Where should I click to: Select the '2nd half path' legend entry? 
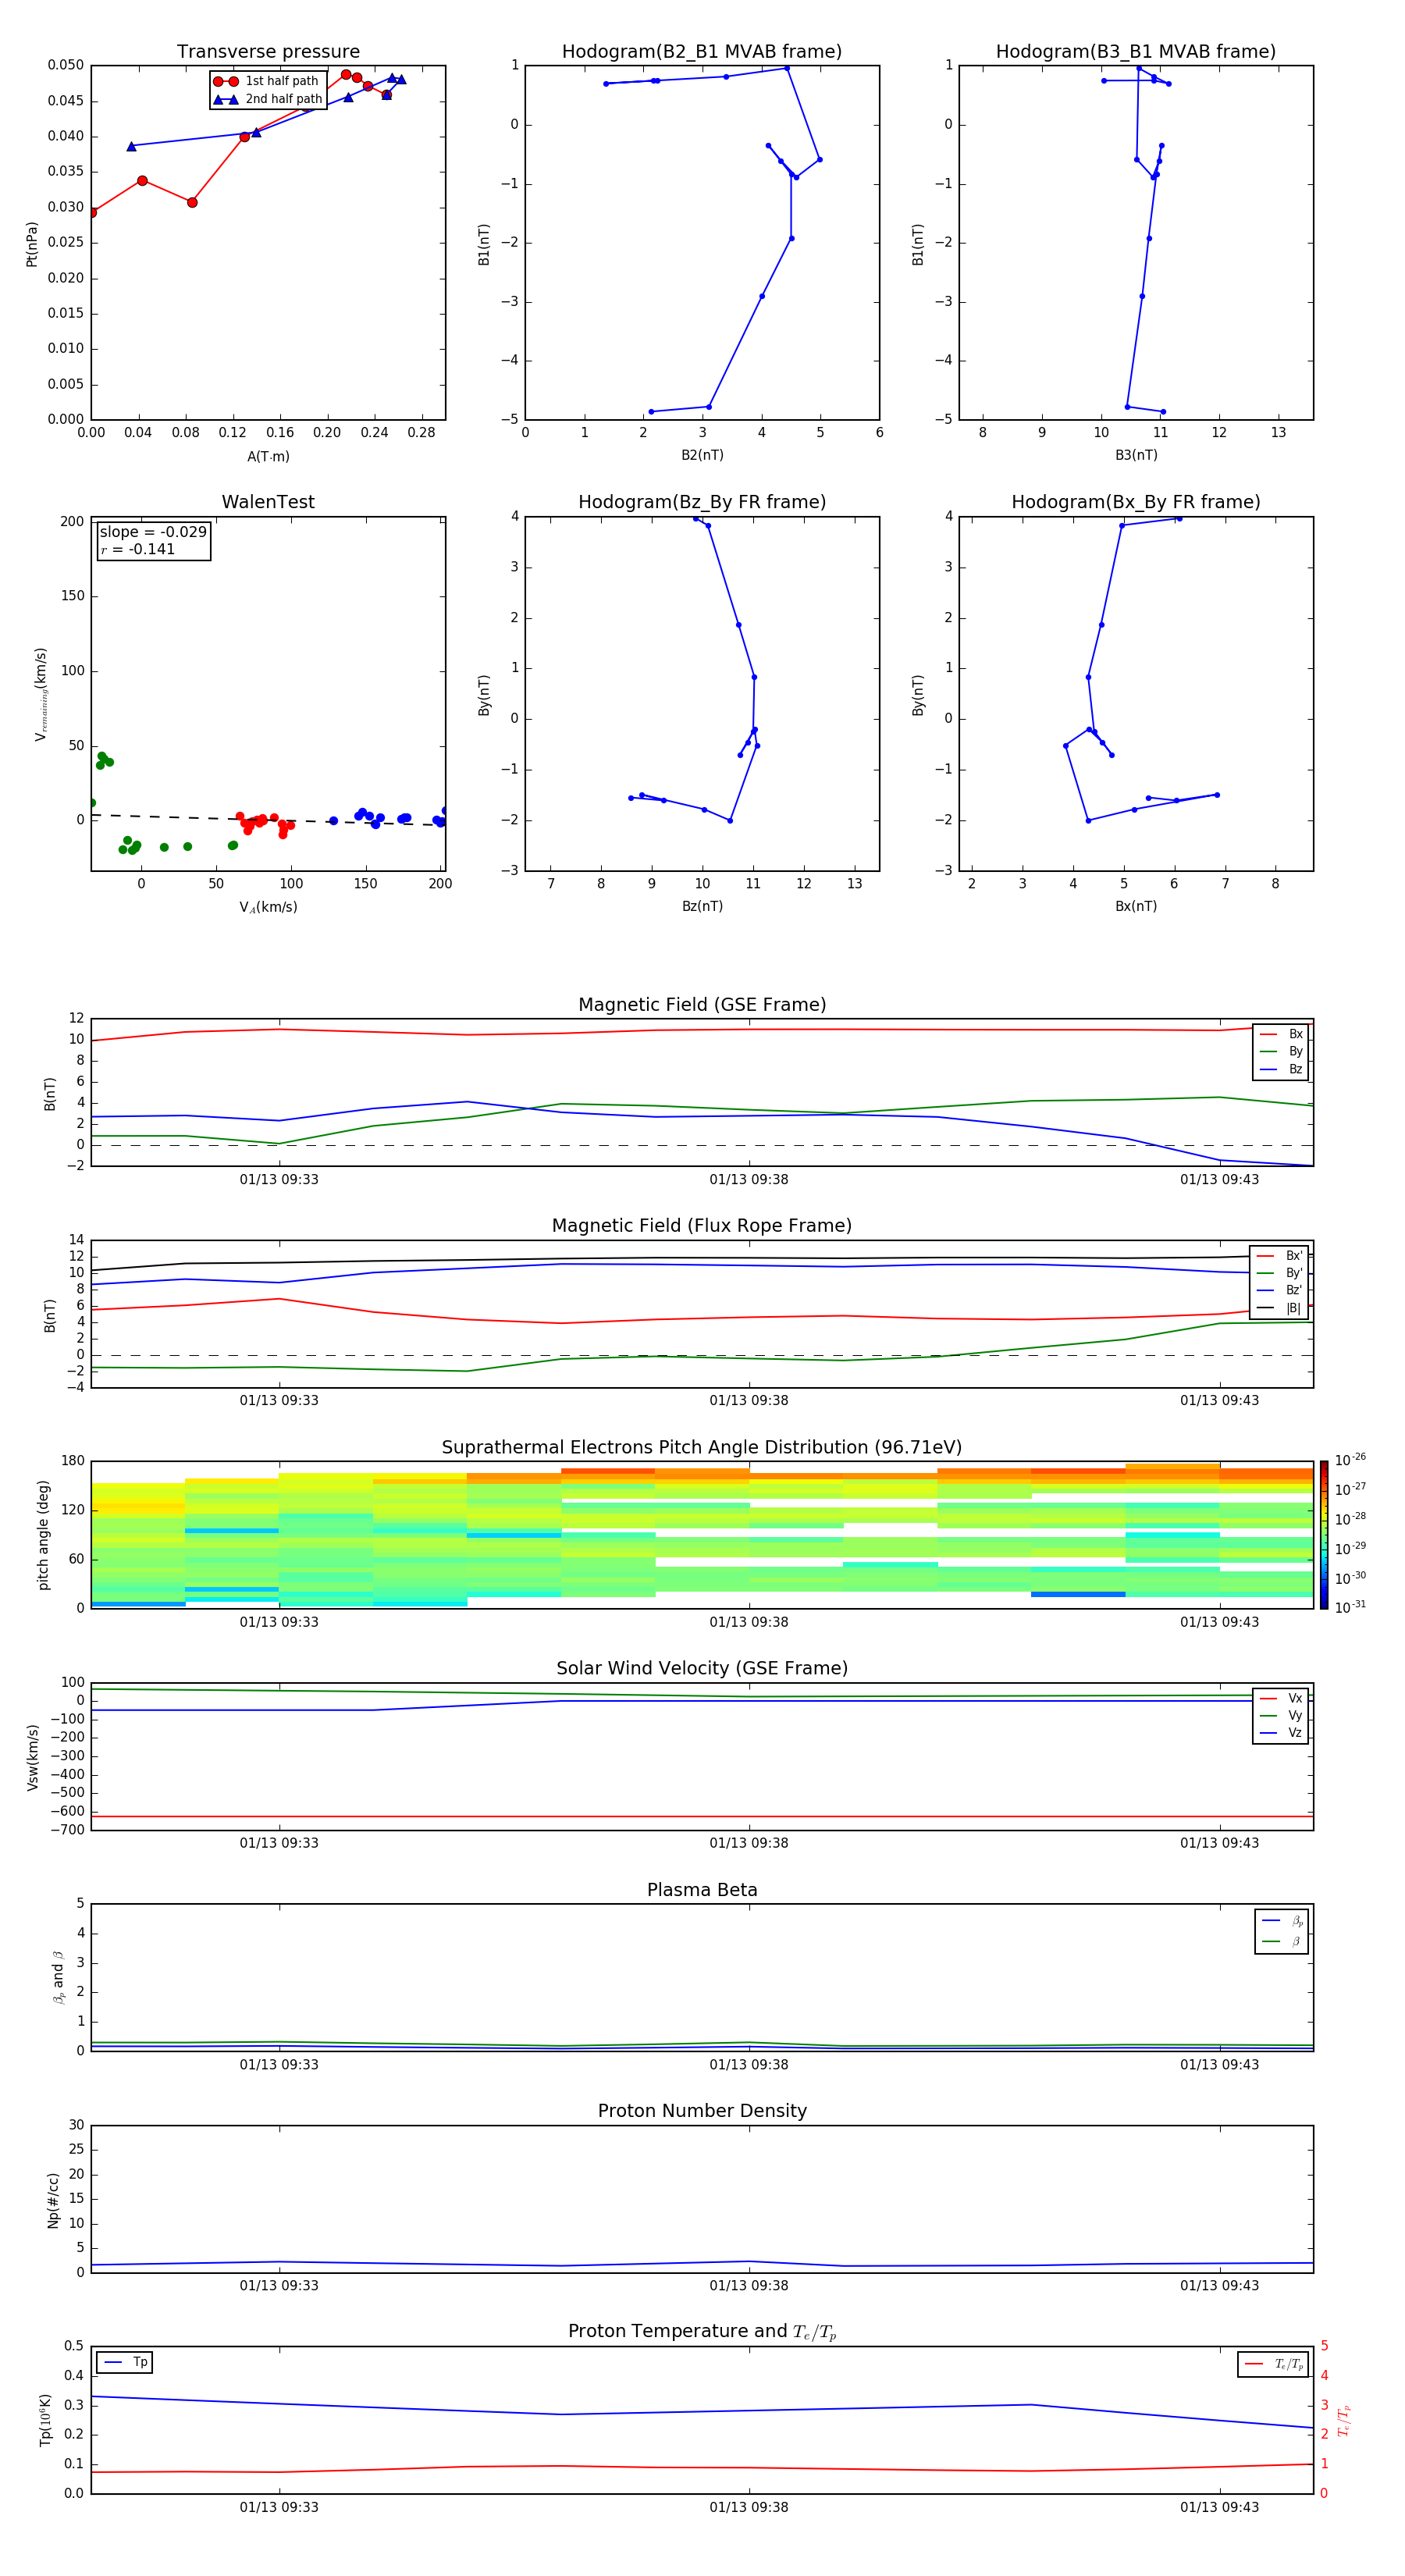(268, 99)
